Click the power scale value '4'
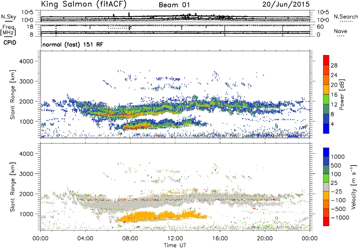Screen dimensions: 358x248 (x=332, y=124)
